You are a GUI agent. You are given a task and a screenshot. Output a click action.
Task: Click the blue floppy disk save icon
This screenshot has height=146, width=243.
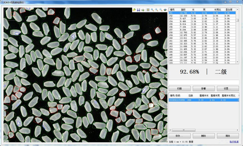click(x=139, y=10)
